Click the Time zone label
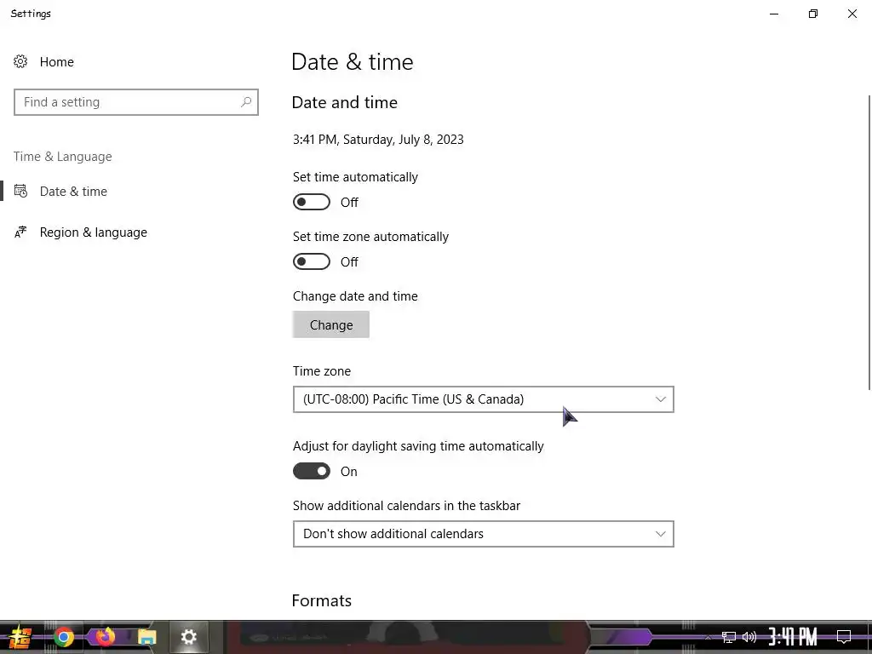 pos(322,371)
